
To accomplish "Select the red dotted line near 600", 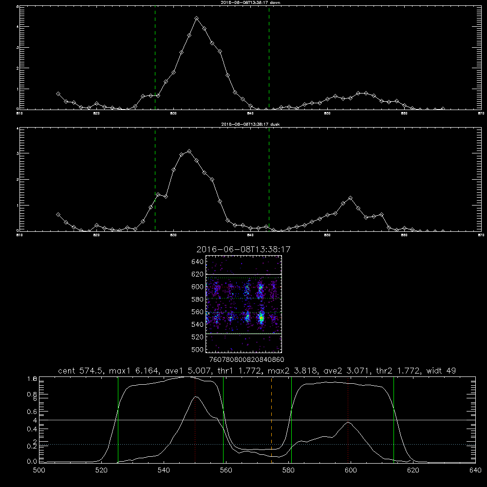I will (348, 420).
